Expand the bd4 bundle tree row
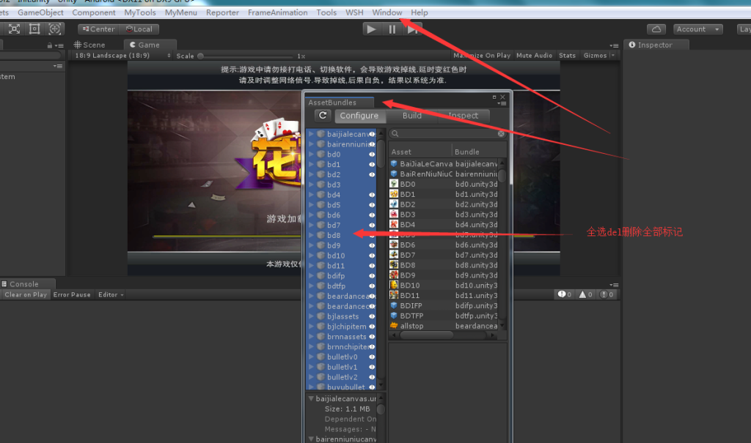 pos(311,195)
